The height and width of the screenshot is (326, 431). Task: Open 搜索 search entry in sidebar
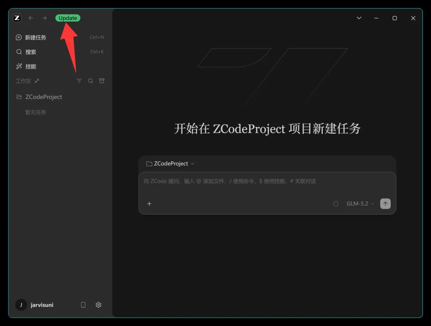(60, 52)
